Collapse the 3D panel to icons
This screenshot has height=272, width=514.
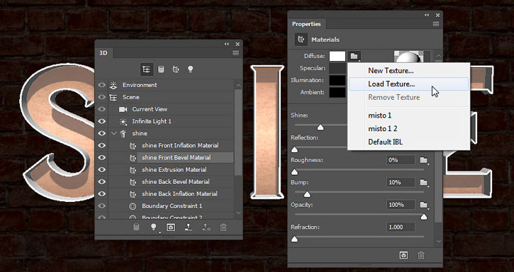pos(226,44)
